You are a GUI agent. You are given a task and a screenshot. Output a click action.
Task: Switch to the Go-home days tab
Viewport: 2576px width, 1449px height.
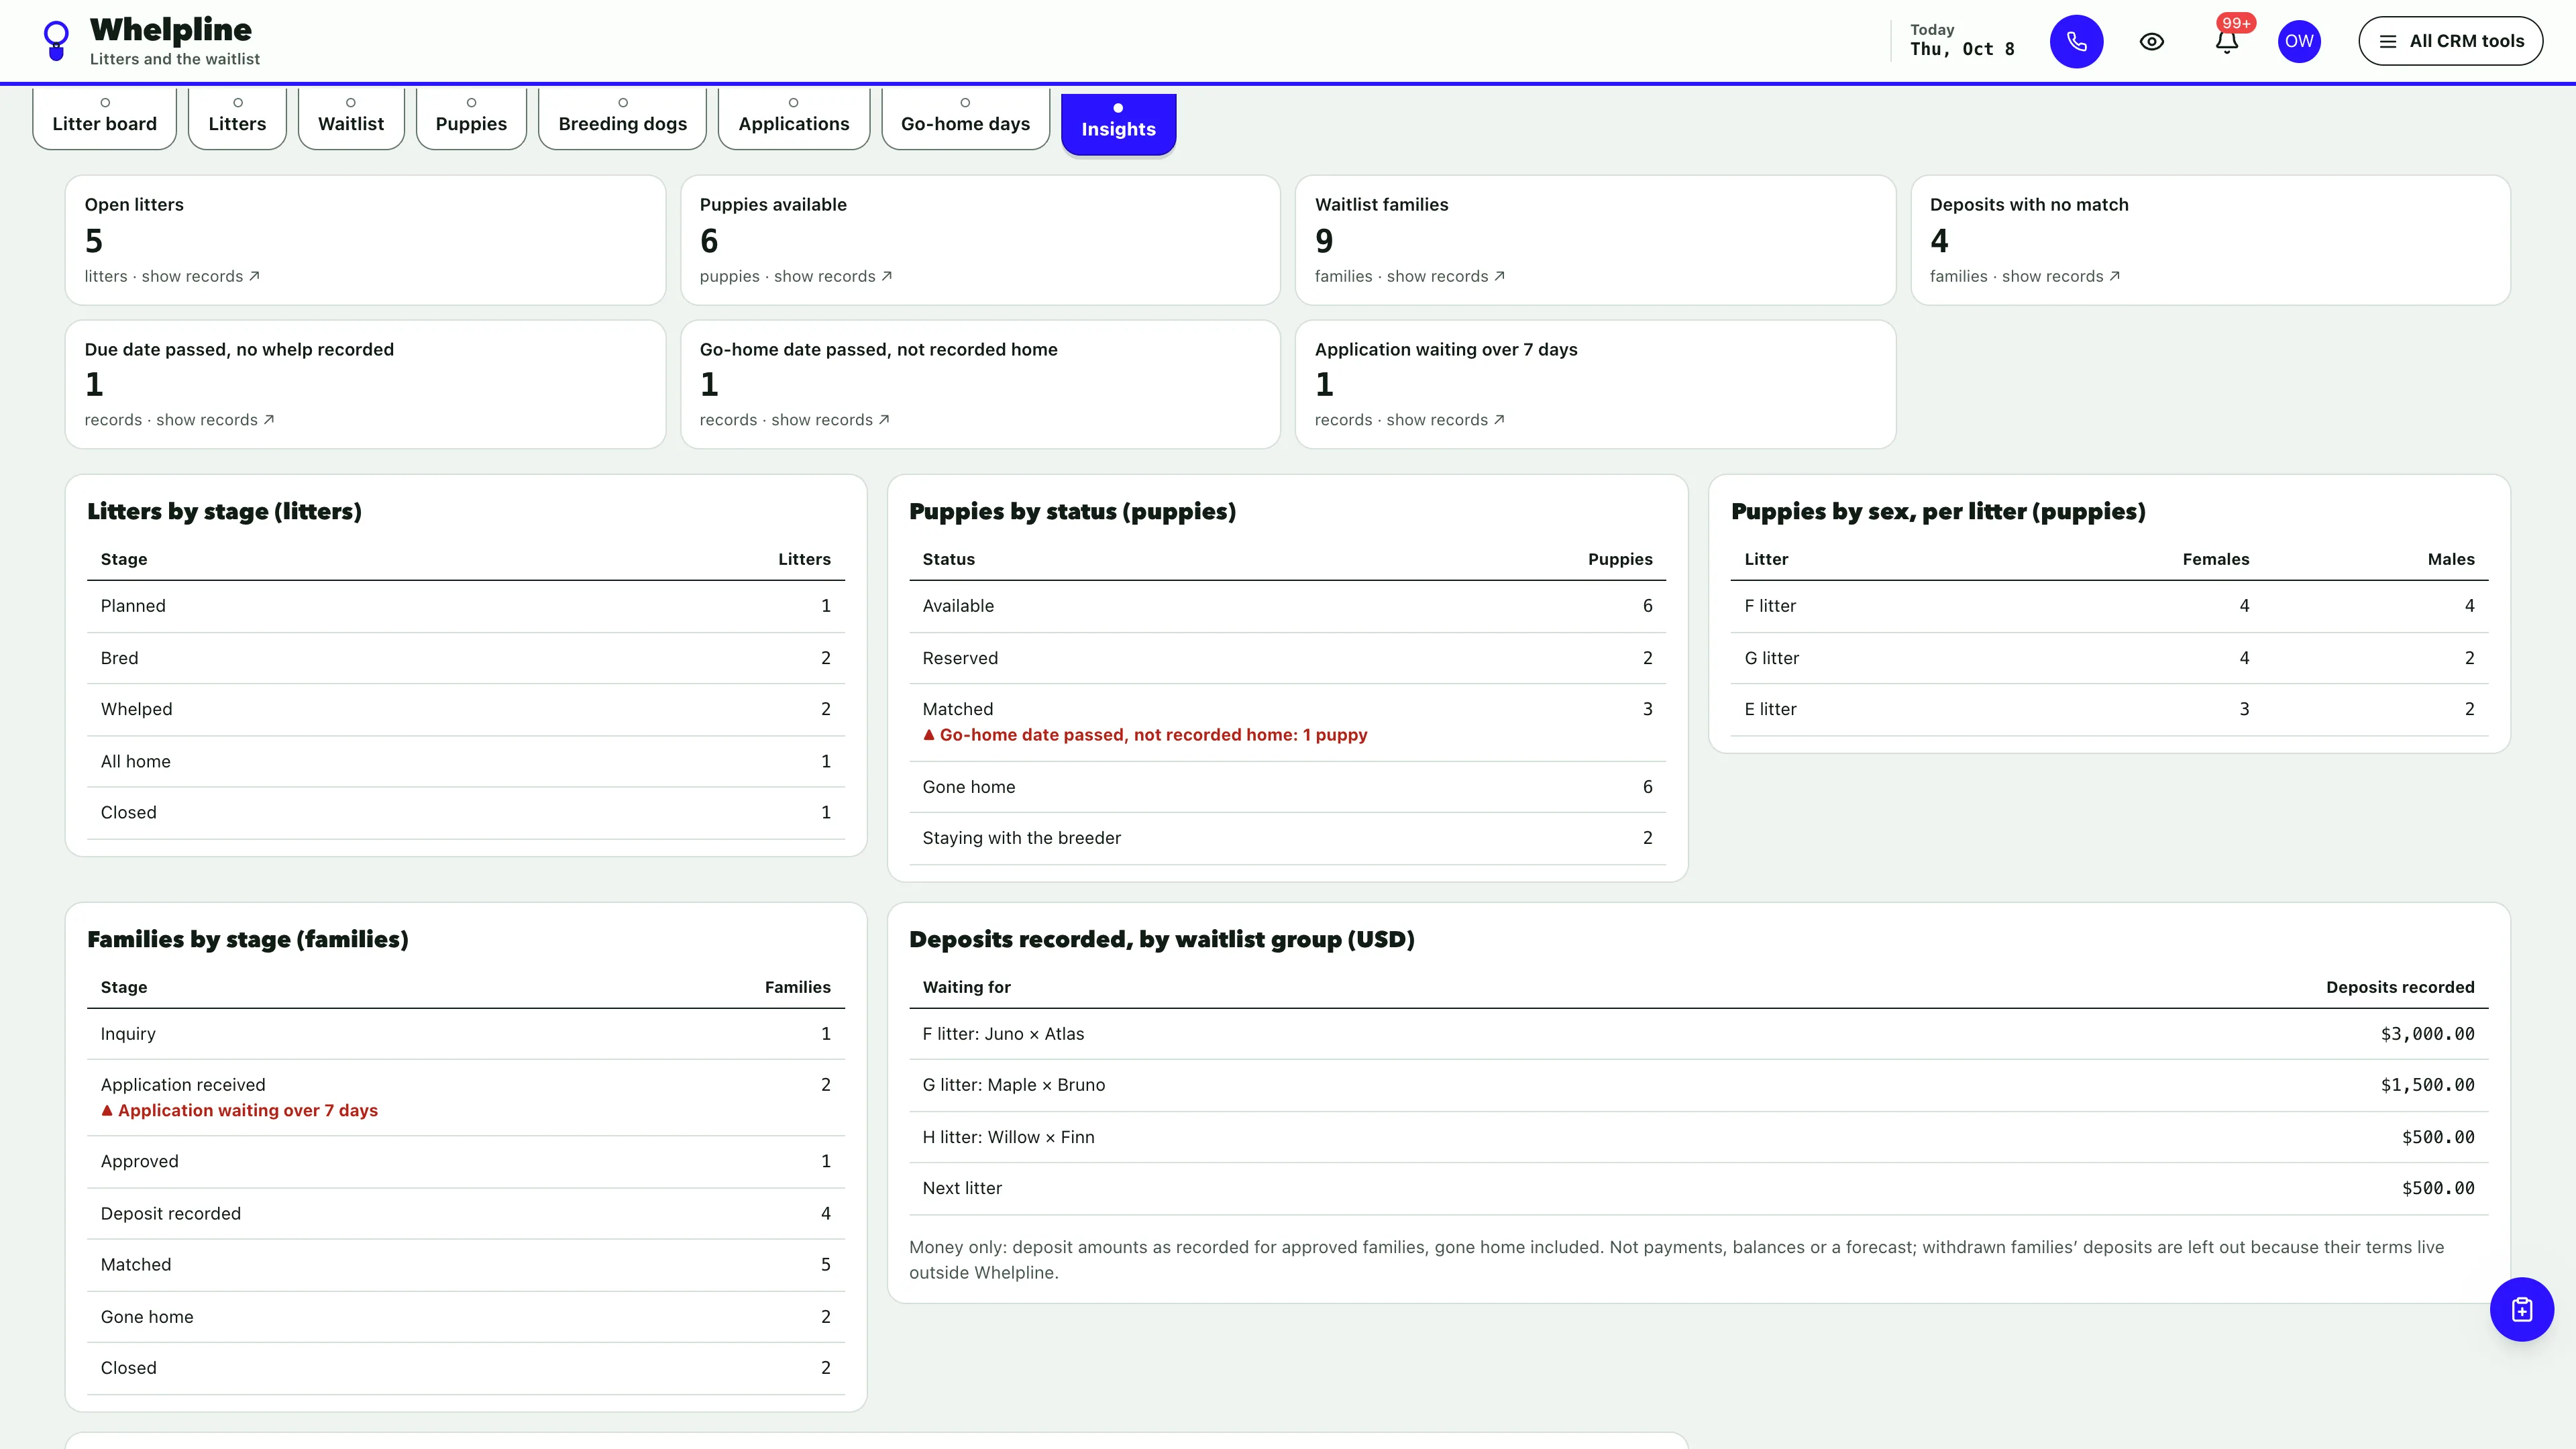point(965,118)
